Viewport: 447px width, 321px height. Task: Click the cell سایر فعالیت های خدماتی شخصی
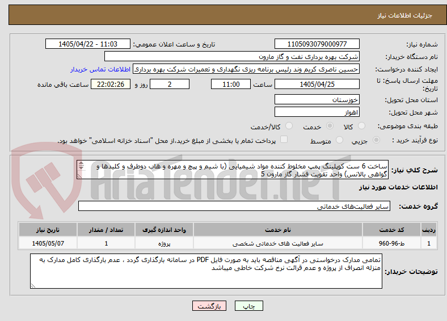(278, 243)
